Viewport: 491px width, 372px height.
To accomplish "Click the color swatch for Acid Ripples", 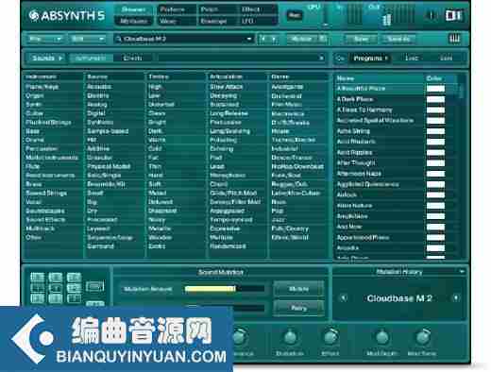I will pos(435,152).
